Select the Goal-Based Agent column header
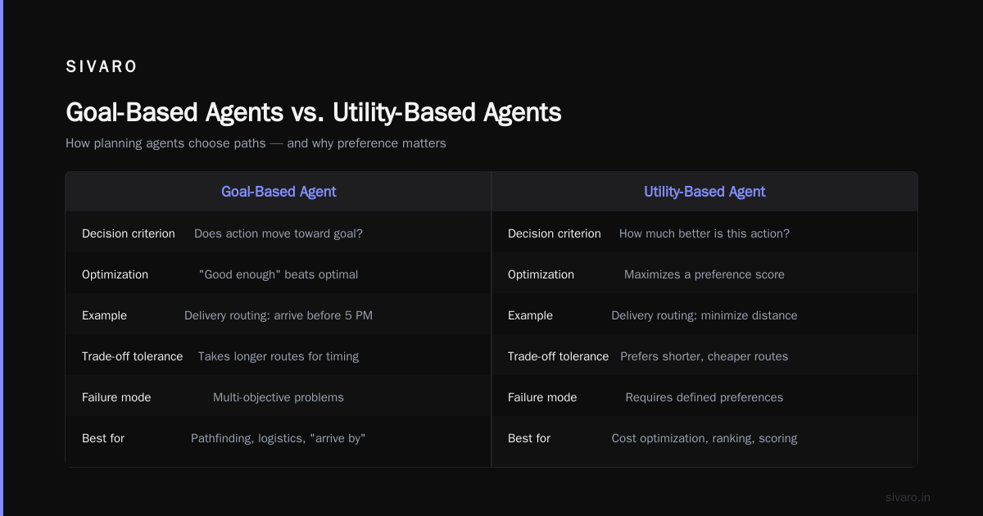983x516 pixels. pyautogui.click(x=279, y=192)
